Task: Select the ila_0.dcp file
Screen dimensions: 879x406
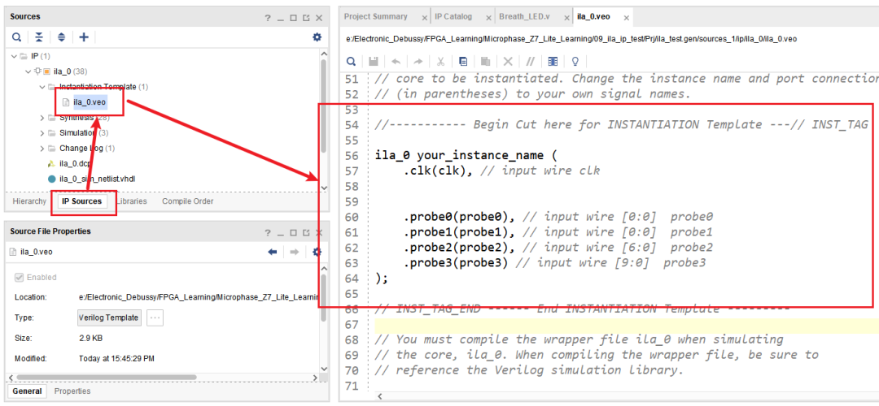Action: [75, 164]
